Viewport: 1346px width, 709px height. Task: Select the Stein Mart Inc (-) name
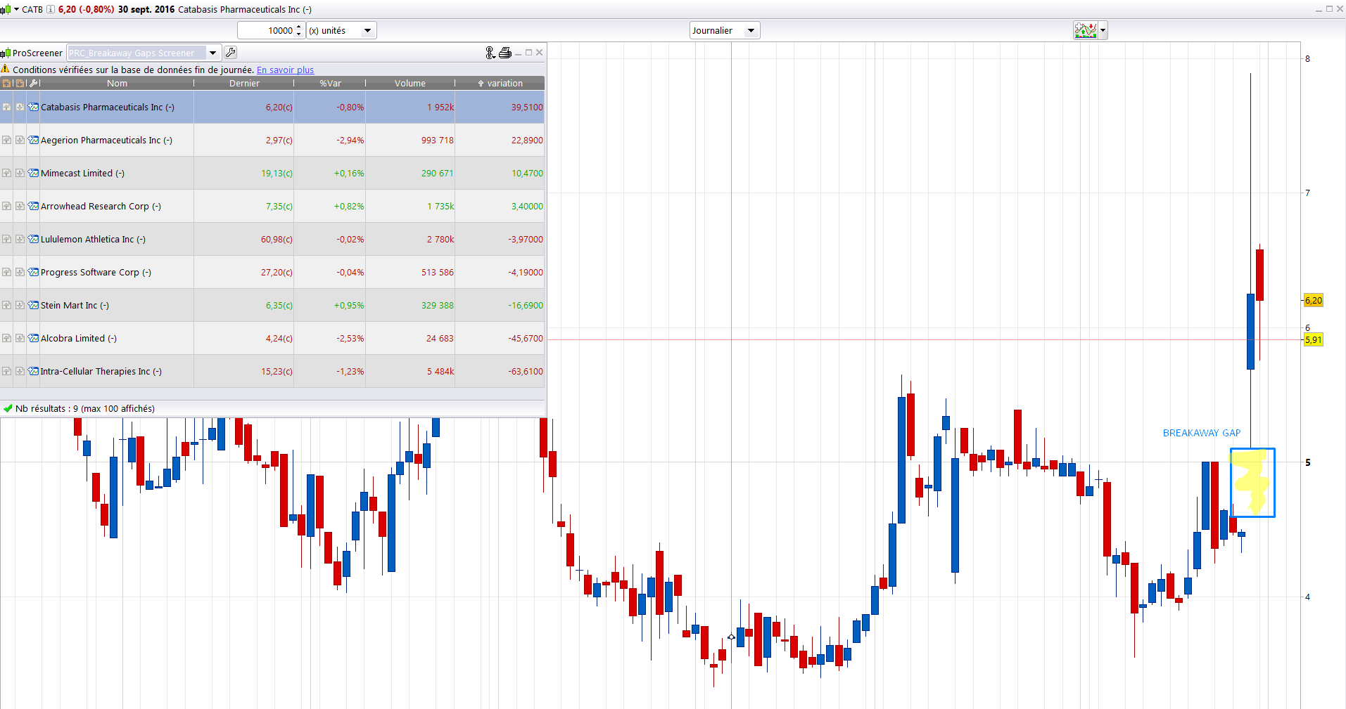(x=75, y=305)
